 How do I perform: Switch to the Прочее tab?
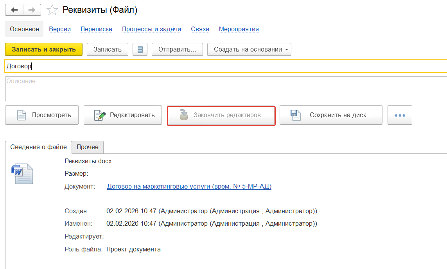click(x=88, y=147)
